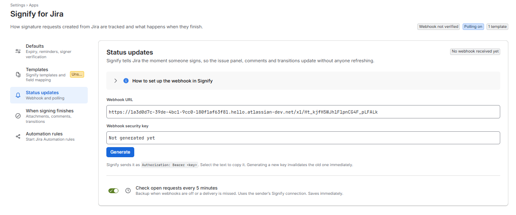
Task: Click the When signing finishes checkmark icon
Action: [x=18, y=116]
